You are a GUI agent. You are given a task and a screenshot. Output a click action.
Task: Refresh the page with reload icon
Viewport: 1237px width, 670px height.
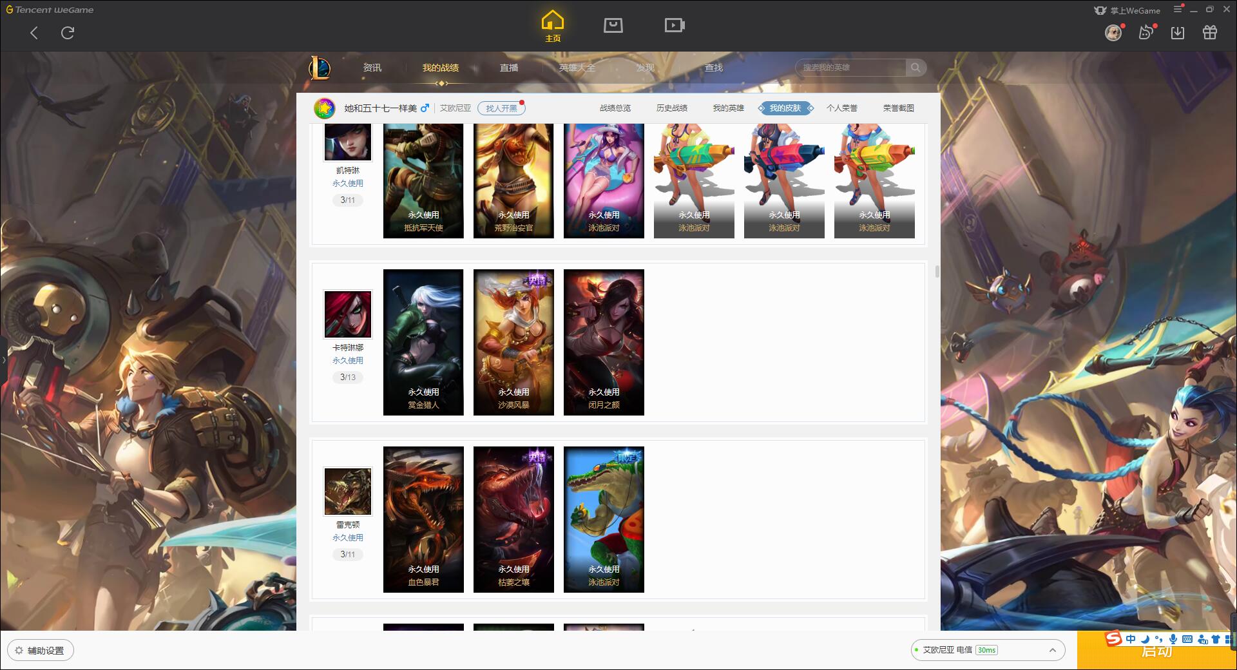coord(68,33)
